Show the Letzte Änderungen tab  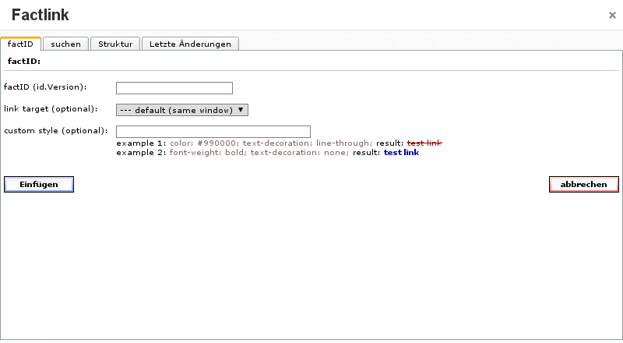click(189, 44)
